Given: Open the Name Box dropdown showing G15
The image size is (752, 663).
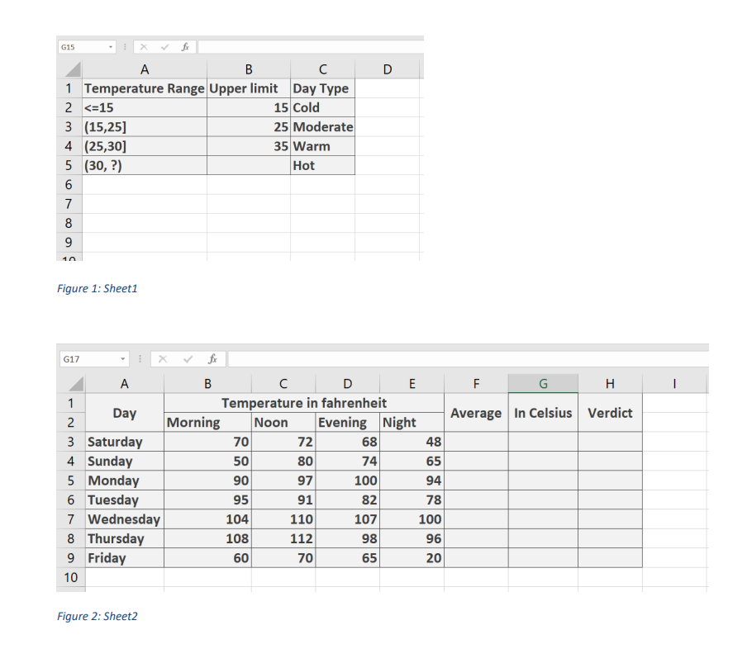Looking at the screenshot, I should 110,46.
